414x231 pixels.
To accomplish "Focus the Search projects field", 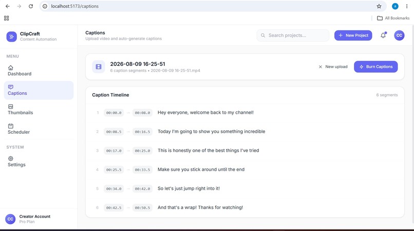I will coord(293,35).
